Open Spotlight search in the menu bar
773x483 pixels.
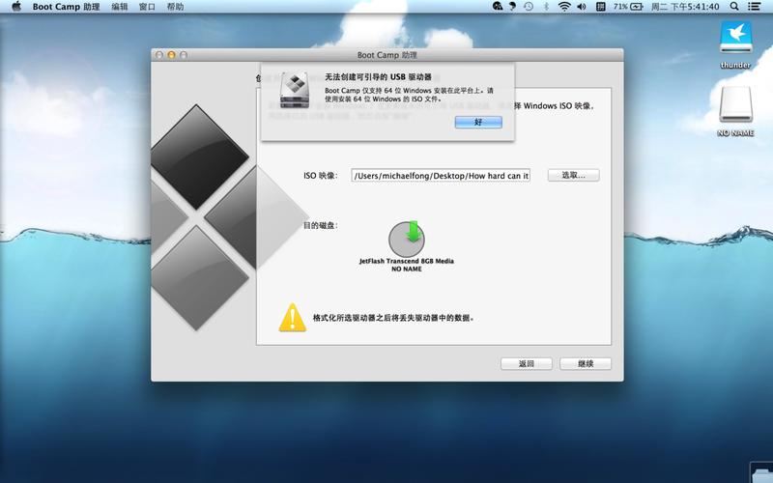point(734,7)
